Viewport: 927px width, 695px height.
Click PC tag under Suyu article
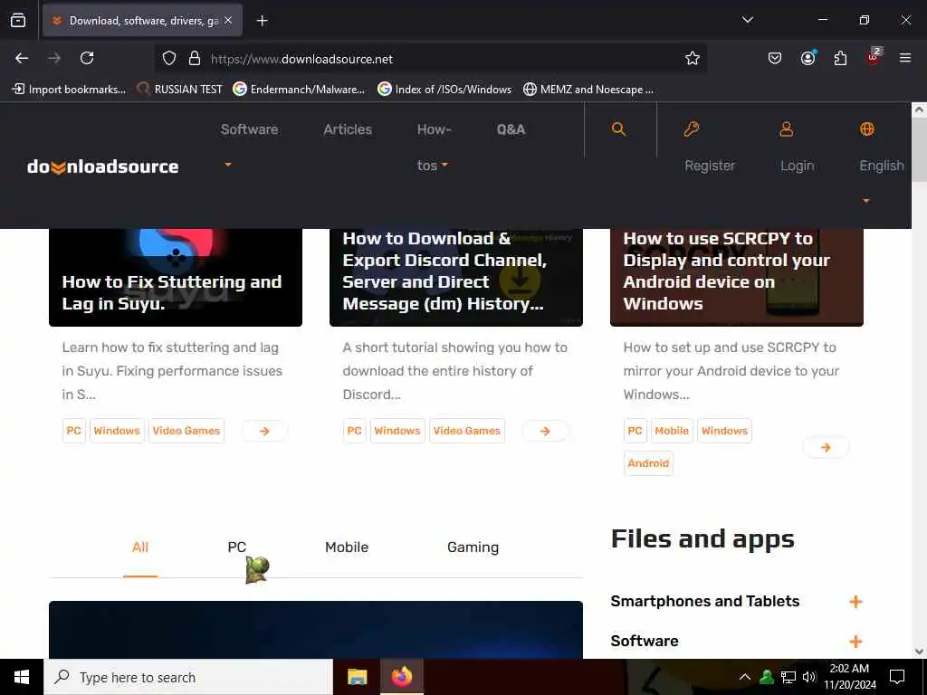tap(74, 431)
